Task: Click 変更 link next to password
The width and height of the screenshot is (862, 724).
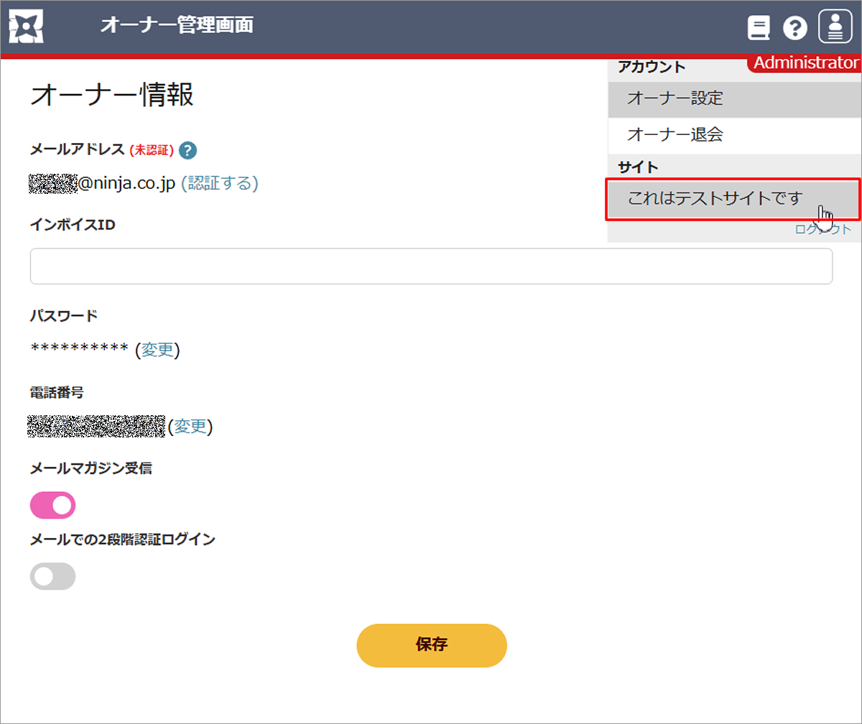Action: pyautogui.click(x=157, y=350)
